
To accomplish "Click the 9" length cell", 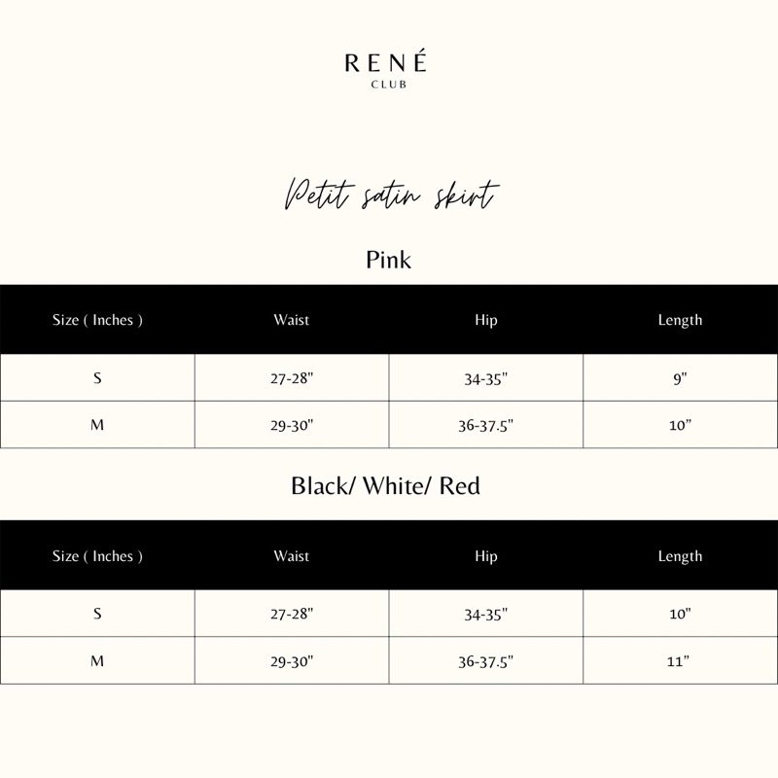I will coord(680,377).
